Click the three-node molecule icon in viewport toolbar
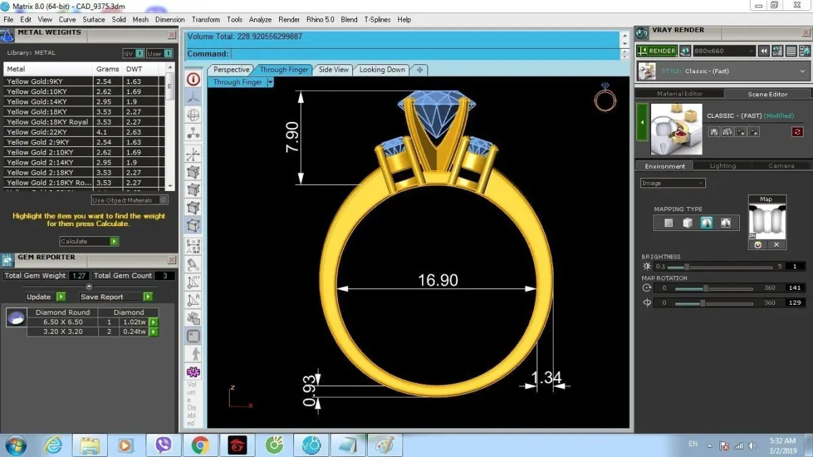 pos(193,133)
